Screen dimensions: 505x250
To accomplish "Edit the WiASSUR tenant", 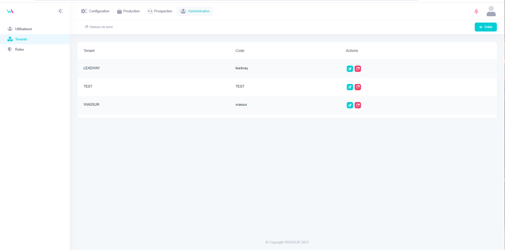I will point(350,105).
